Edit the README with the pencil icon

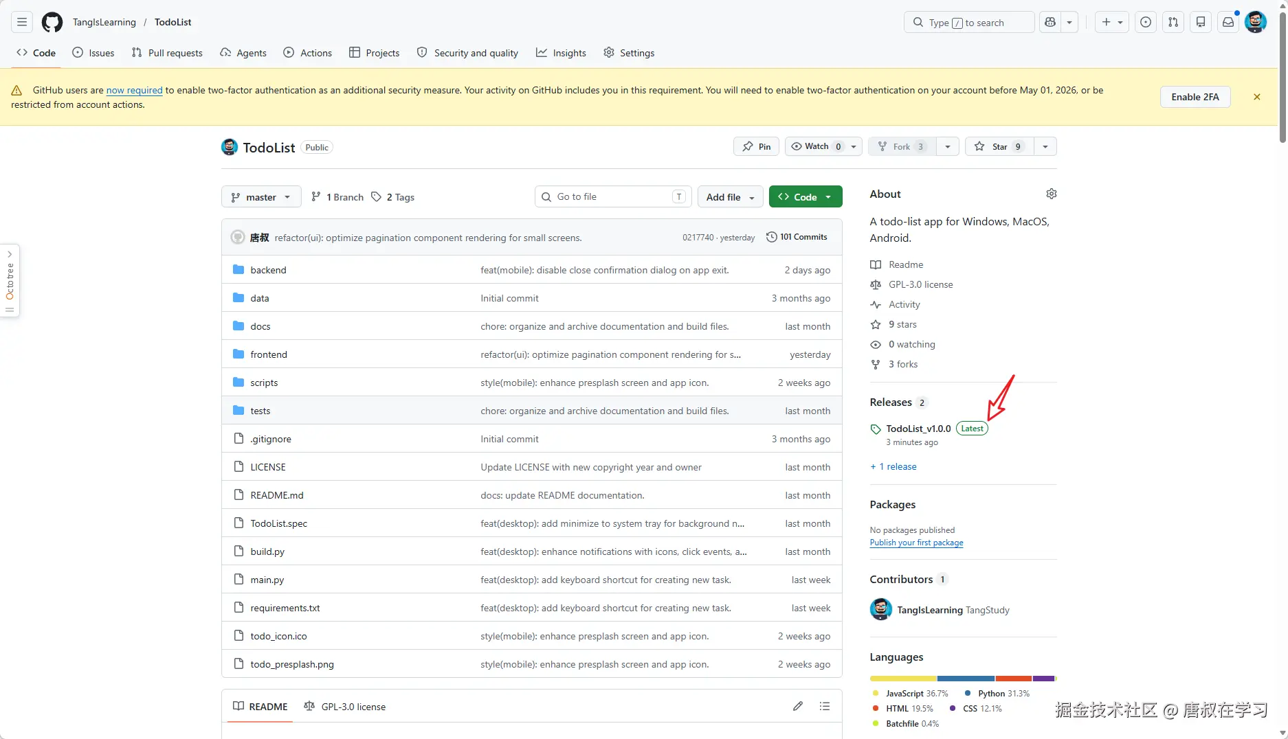[x=798, y=706]
